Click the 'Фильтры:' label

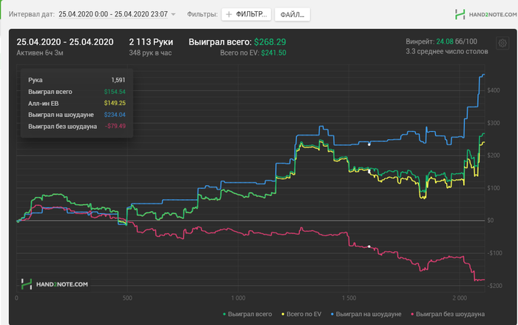point(202,14)
